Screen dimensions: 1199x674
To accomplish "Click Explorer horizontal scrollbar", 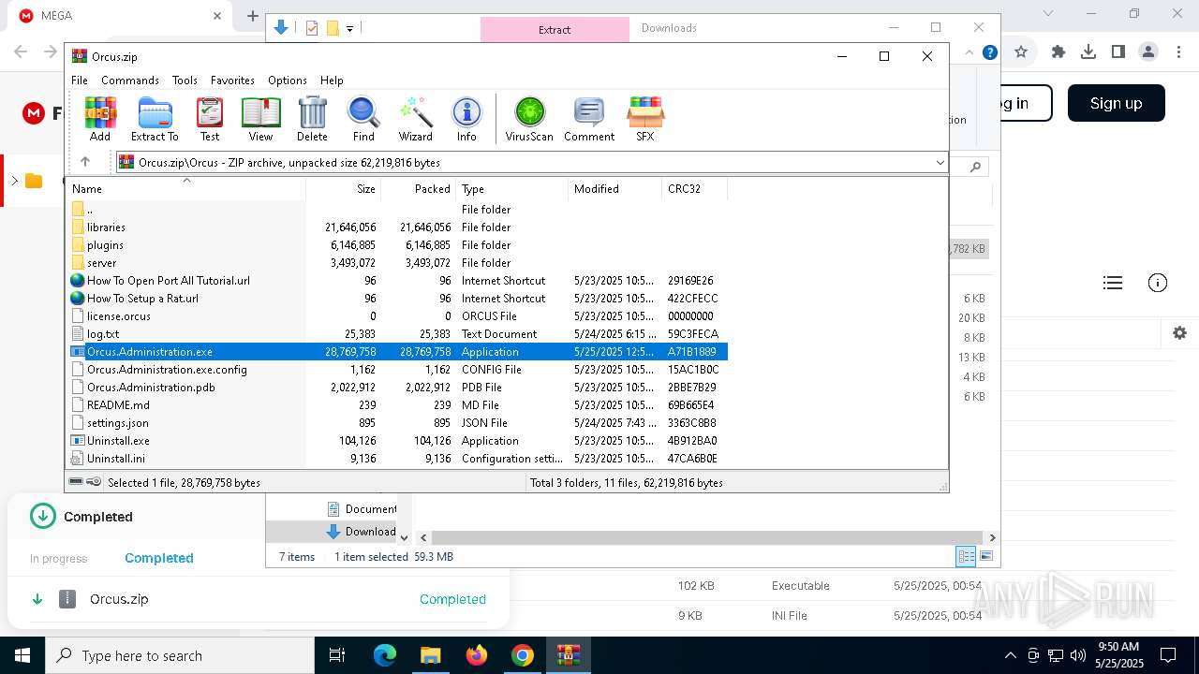I will [x=708, y=537].
